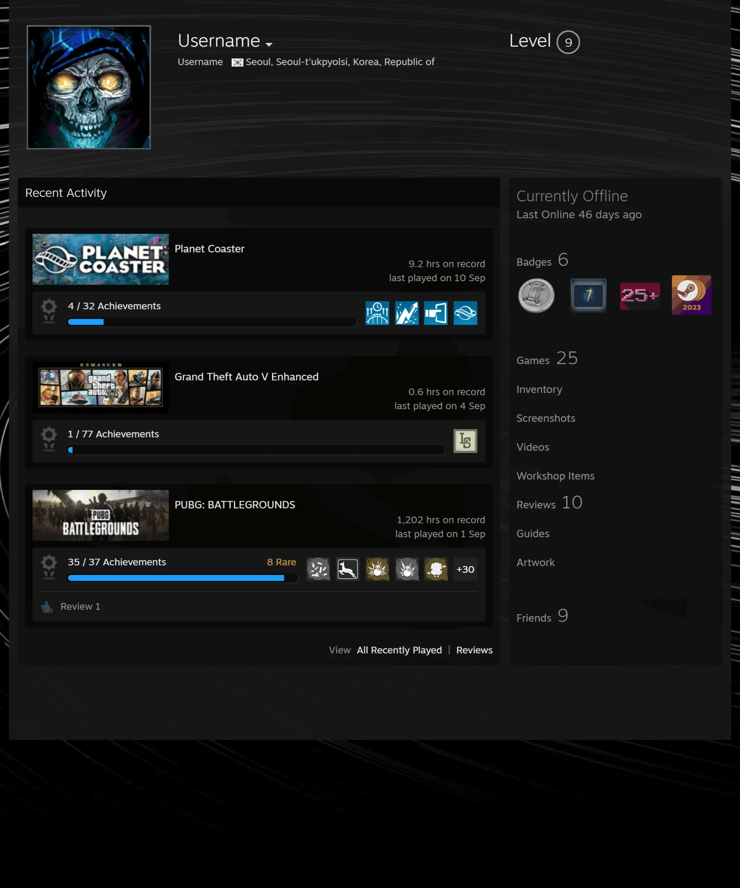
Task: View All Recently Played games
Action: [399, 650]
